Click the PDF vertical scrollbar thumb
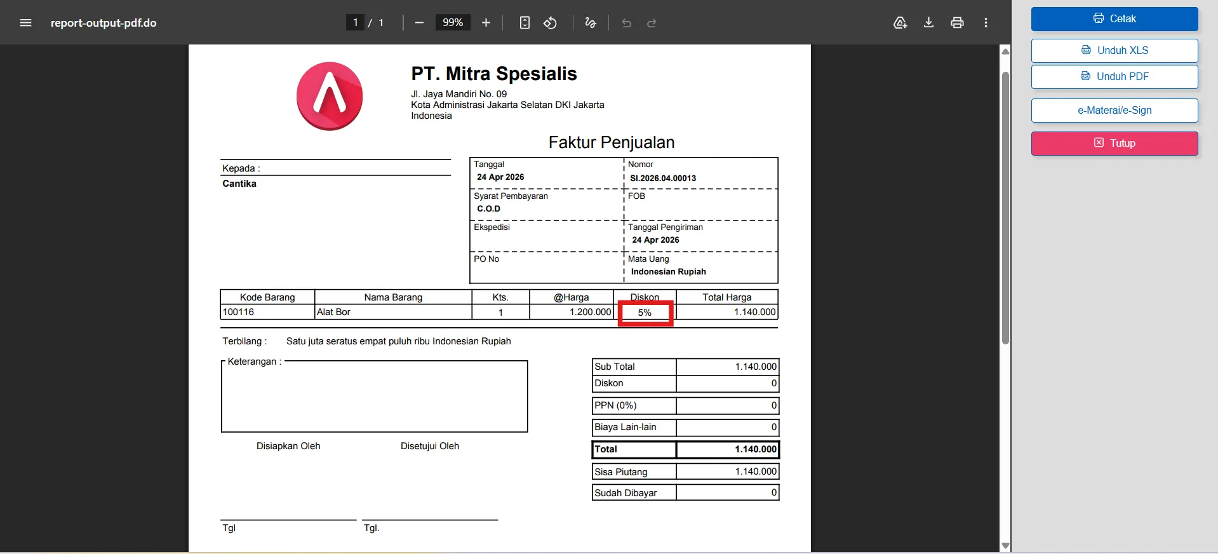 [1005, 208]
